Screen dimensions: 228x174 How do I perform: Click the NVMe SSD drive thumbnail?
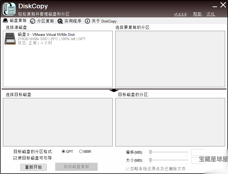coord(10,39)
